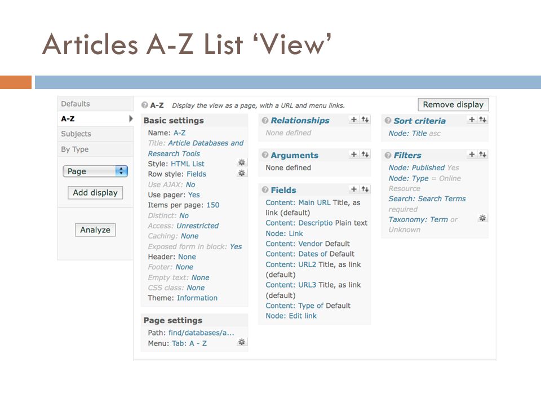This screenshot has width=541, height=406.
Task: Click the Analyze button
Action: (95, 230)
